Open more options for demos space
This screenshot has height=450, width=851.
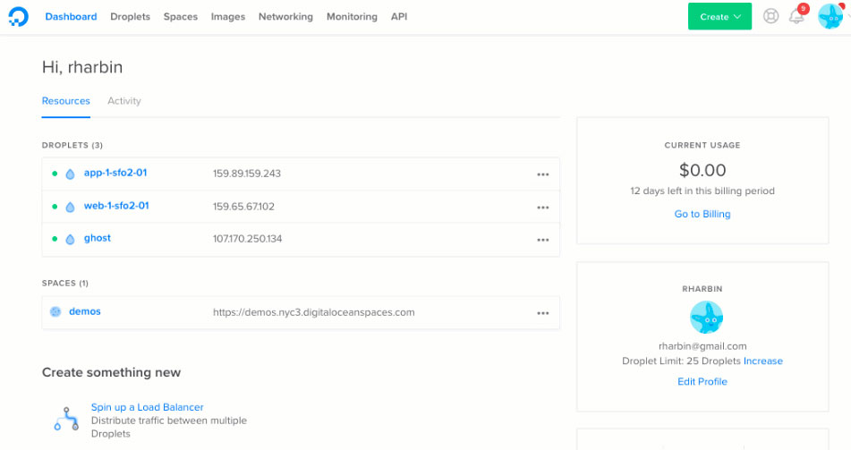tap(543, 313)
